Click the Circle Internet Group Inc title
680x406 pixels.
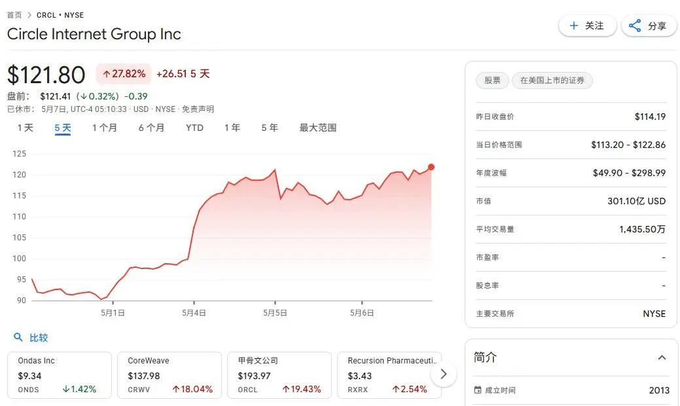[94, 34]
